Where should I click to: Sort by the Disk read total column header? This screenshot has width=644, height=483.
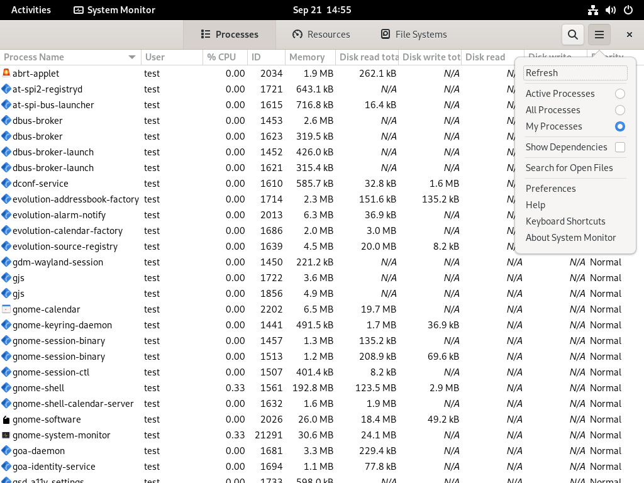(x=367, y=57)
